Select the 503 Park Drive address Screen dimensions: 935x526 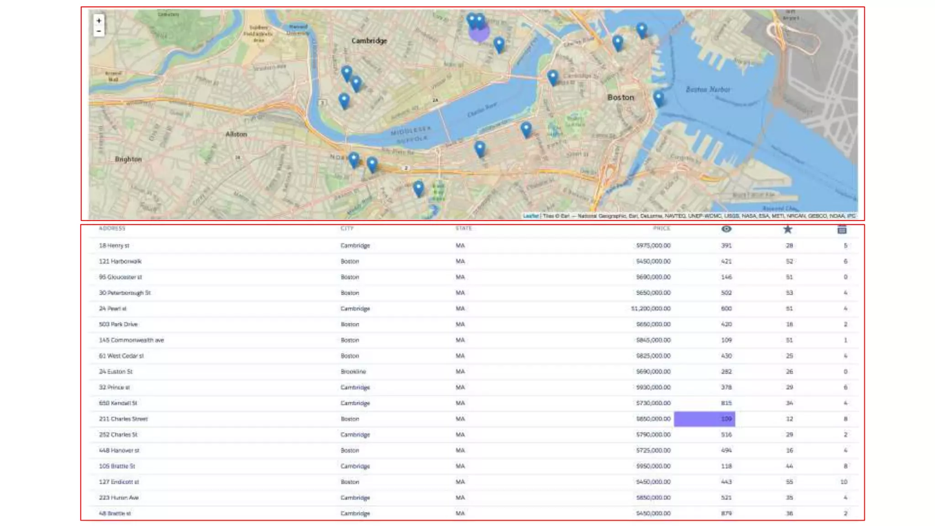(118, 324)
